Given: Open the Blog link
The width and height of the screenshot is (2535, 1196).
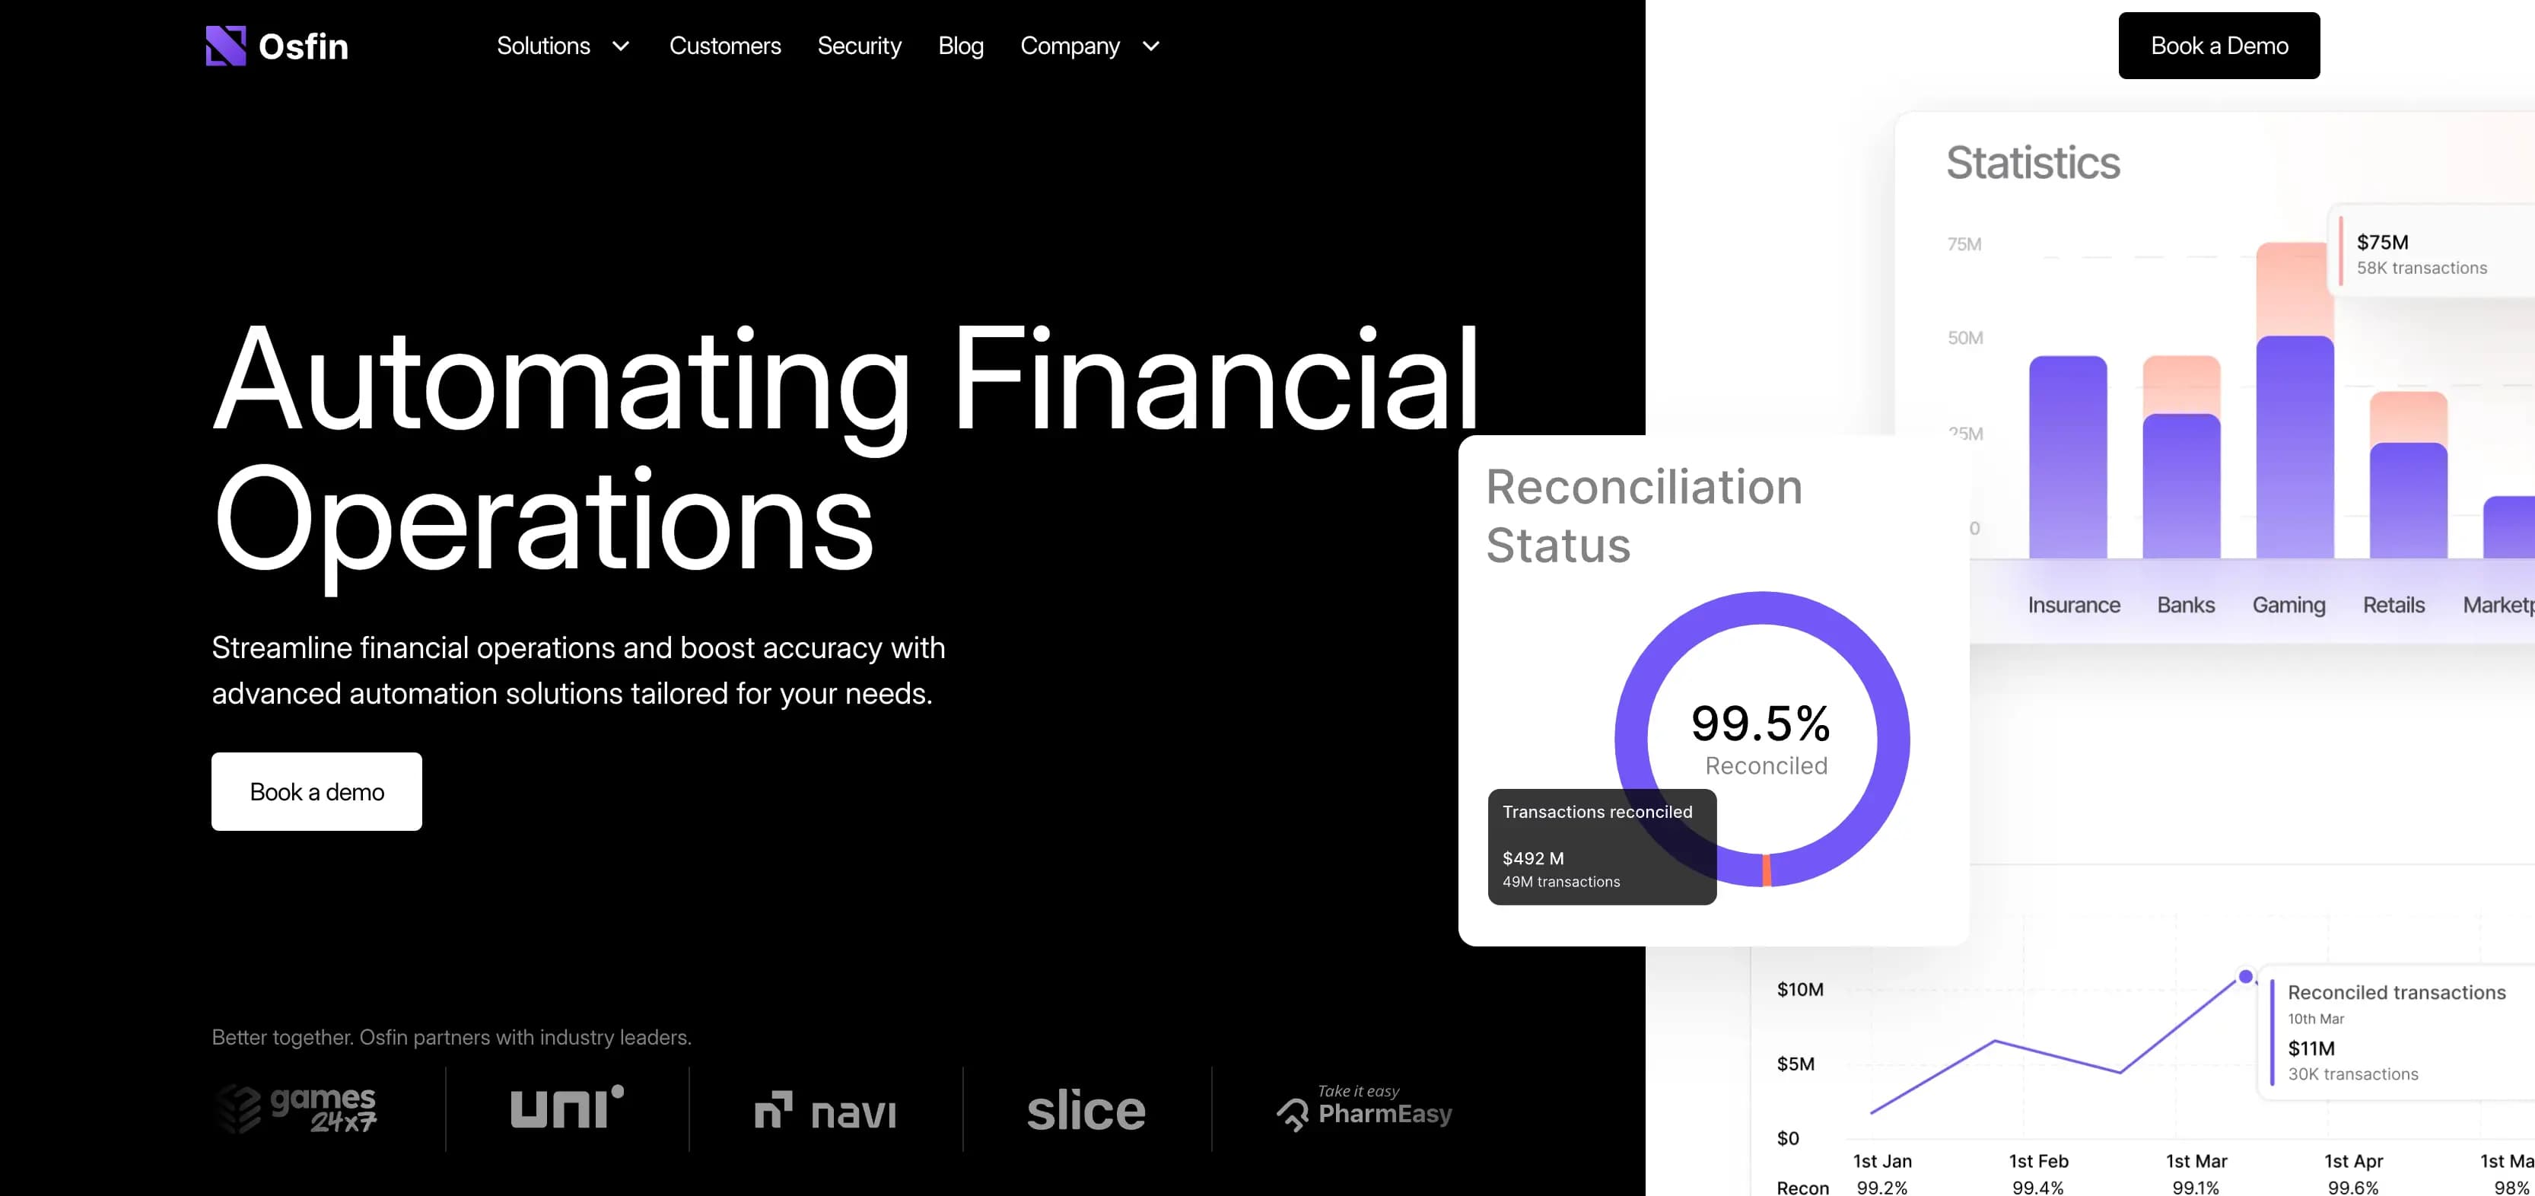Looking at the screenshot, I should (x=960, y=46).
